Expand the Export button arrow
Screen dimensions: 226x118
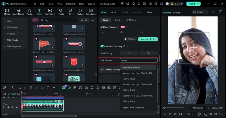[198, 4]
